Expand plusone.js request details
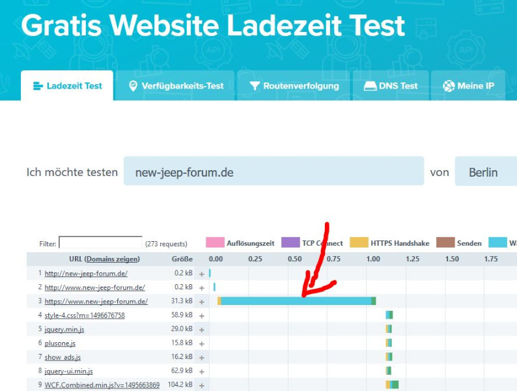The image size is (517, 391). [202, 343]
